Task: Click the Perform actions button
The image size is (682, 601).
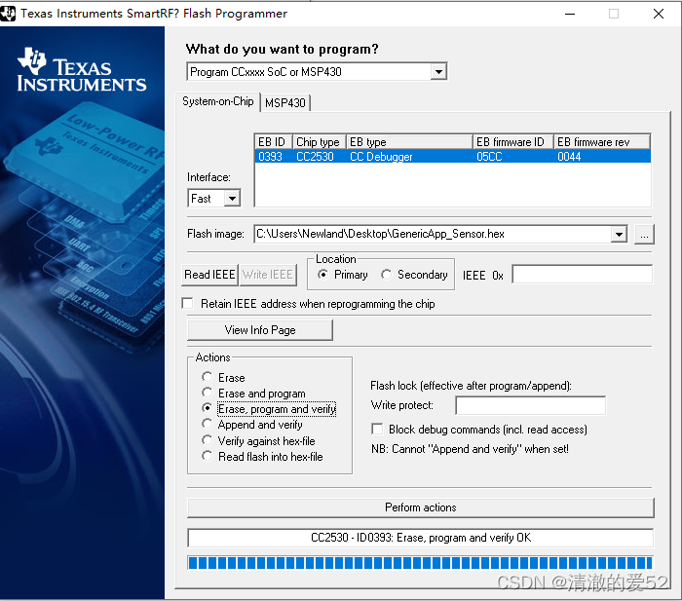Action: (421, 507)
